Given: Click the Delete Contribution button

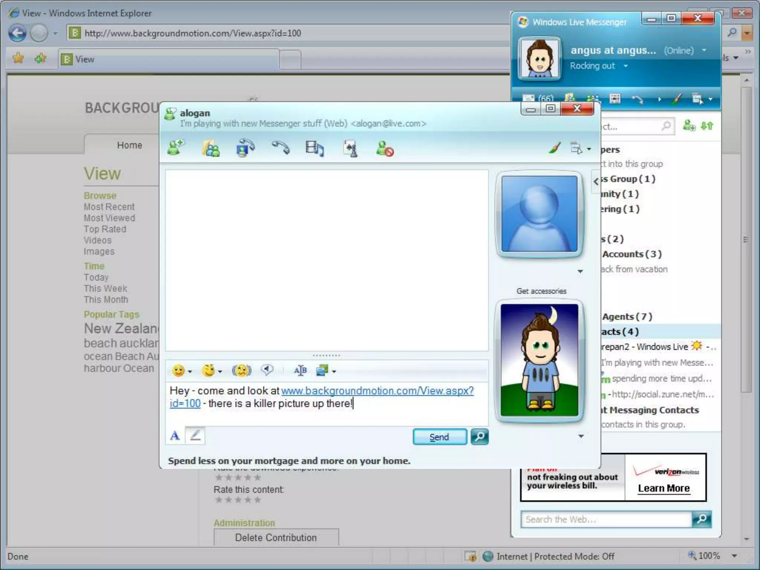Looking at the screenshot, I should point(276,537).
